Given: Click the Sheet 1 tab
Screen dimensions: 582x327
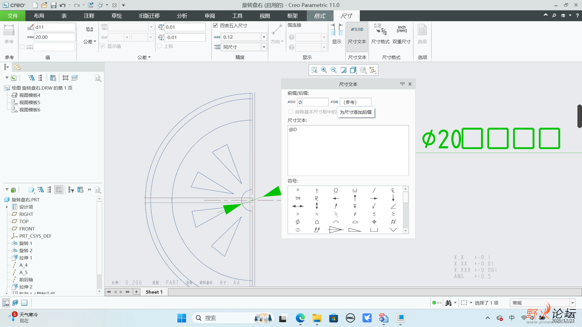Looking at the screenshot, I should pyautogui.click(x=154, y=292).
